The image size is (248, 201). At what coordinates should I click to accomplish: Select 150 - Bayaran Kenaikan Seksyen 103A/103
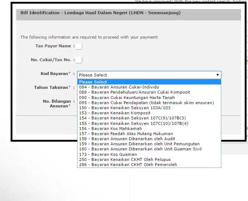125,108
